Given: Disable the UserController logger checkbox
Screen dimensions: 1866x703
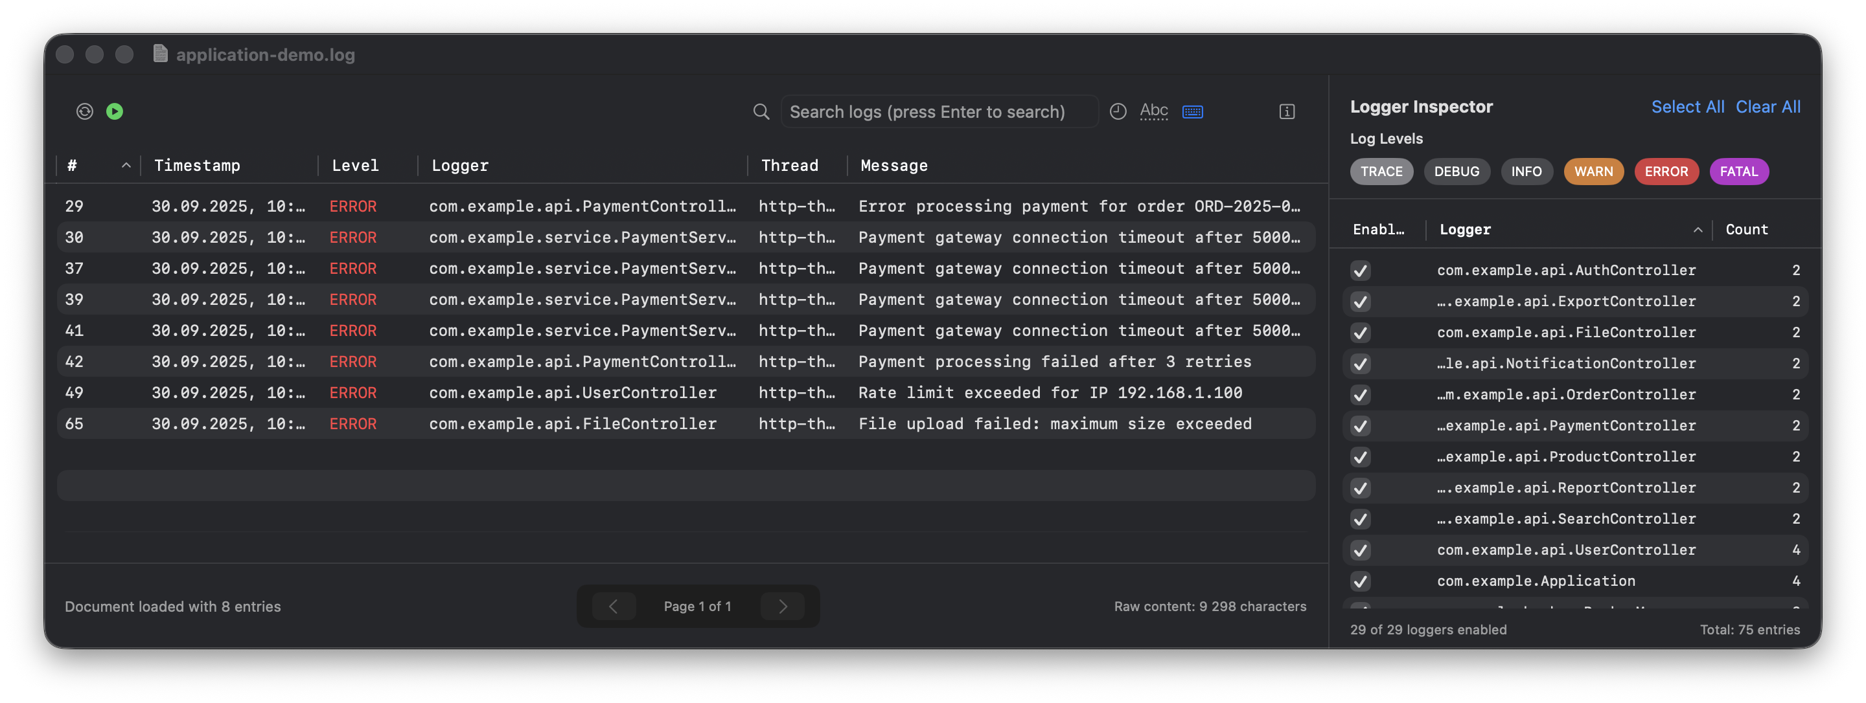Looking at the screenshot, I should coord(1360,550).
